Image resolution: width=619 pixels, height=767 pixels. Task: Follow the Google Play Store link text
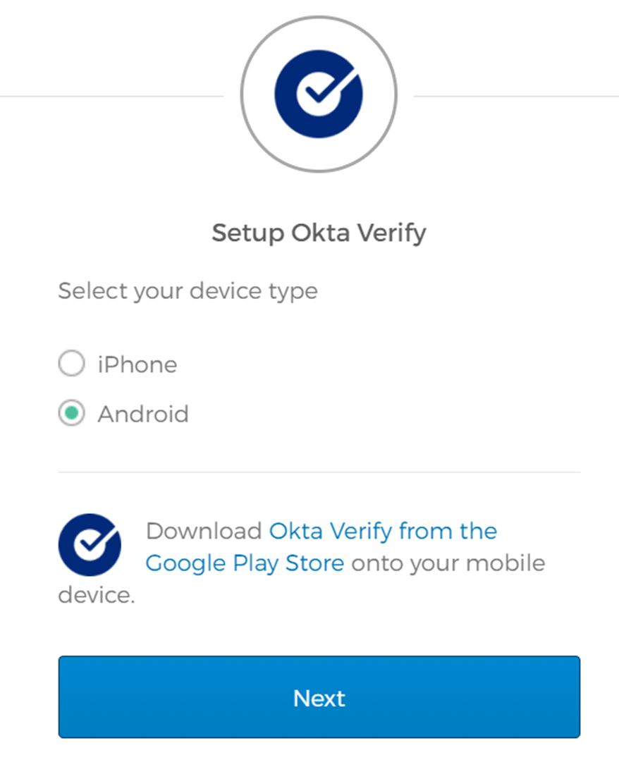coord(245,563)
